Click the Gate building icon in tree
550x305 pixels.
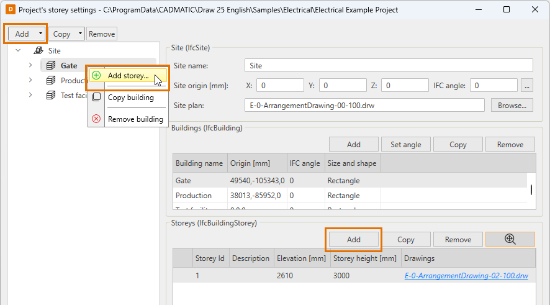[52, 66]
